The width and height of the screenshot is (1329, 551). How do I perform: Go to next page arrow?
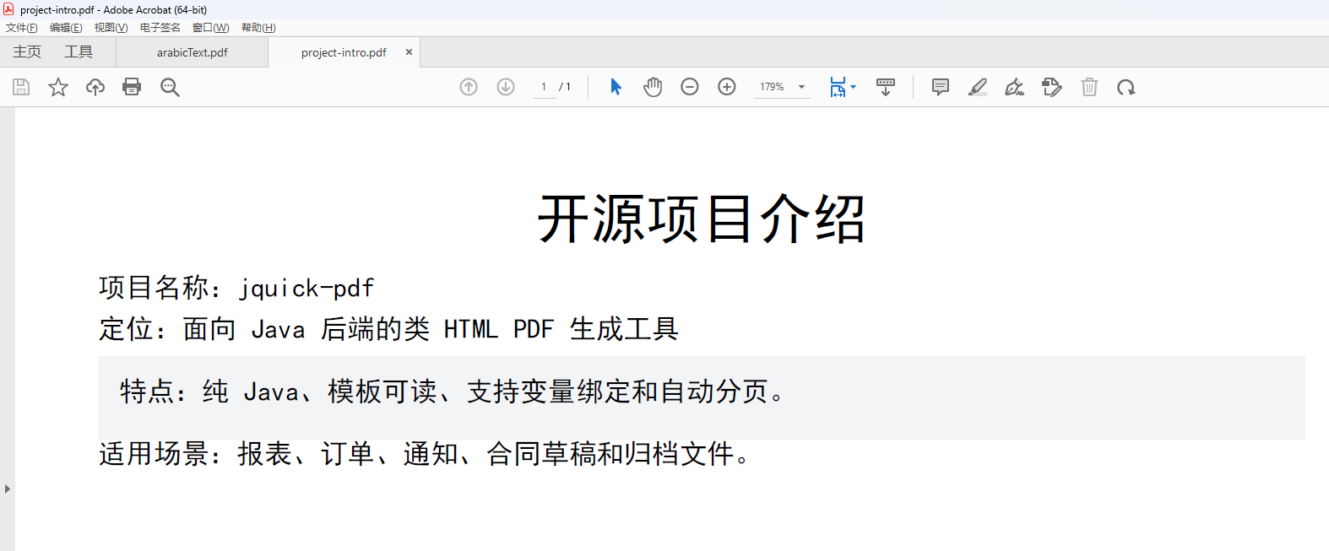click(506, 87)
